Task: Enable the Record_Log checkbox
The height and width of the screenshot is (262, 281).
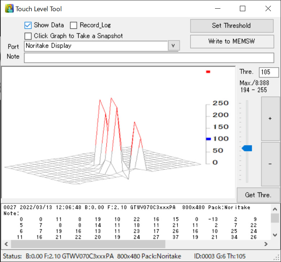Action: pyautogui.click(x=74, y=25)
